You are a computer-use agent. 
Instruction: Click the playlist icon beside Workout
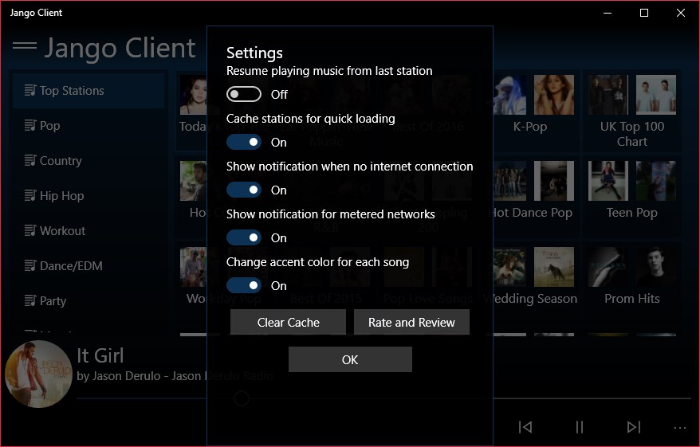tap(30, 230)
